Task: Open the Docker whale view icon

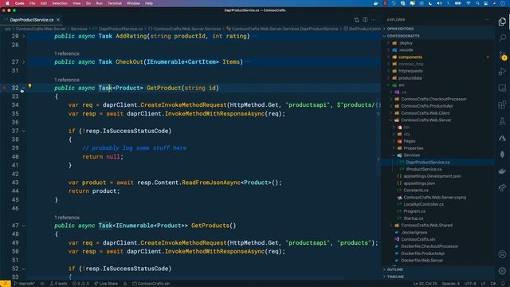Action: tap(502, 171)
